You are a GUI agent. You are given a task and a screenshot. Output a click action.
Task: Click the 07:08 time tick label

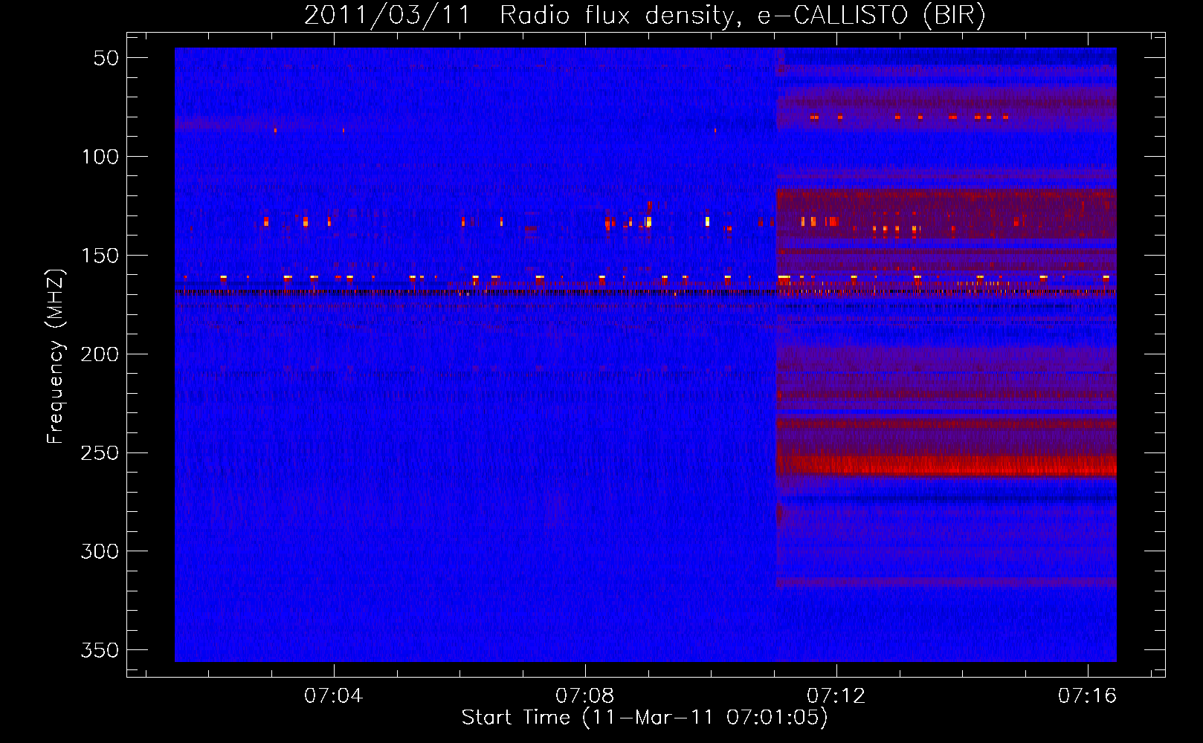click(585, 695)
